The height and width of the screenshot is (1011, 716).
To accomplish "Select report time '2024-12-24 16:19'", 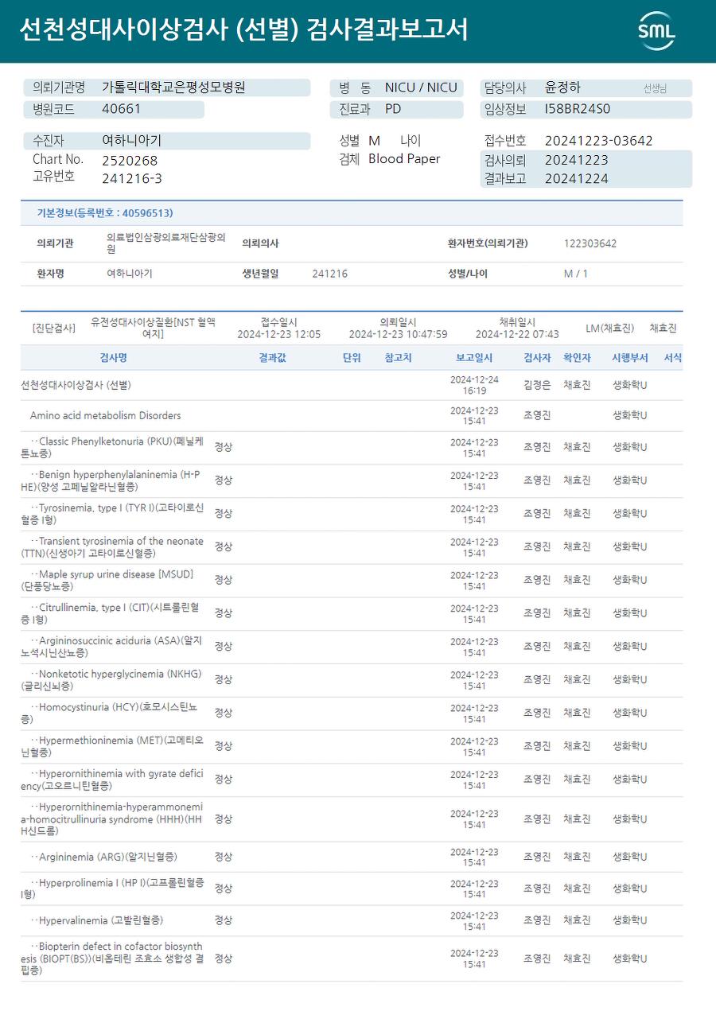I will (x=474, y=385).
